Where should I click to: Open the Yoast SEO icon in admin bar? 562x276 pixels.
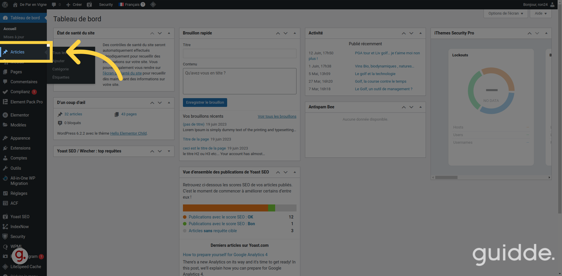click(x=89, y=5)
